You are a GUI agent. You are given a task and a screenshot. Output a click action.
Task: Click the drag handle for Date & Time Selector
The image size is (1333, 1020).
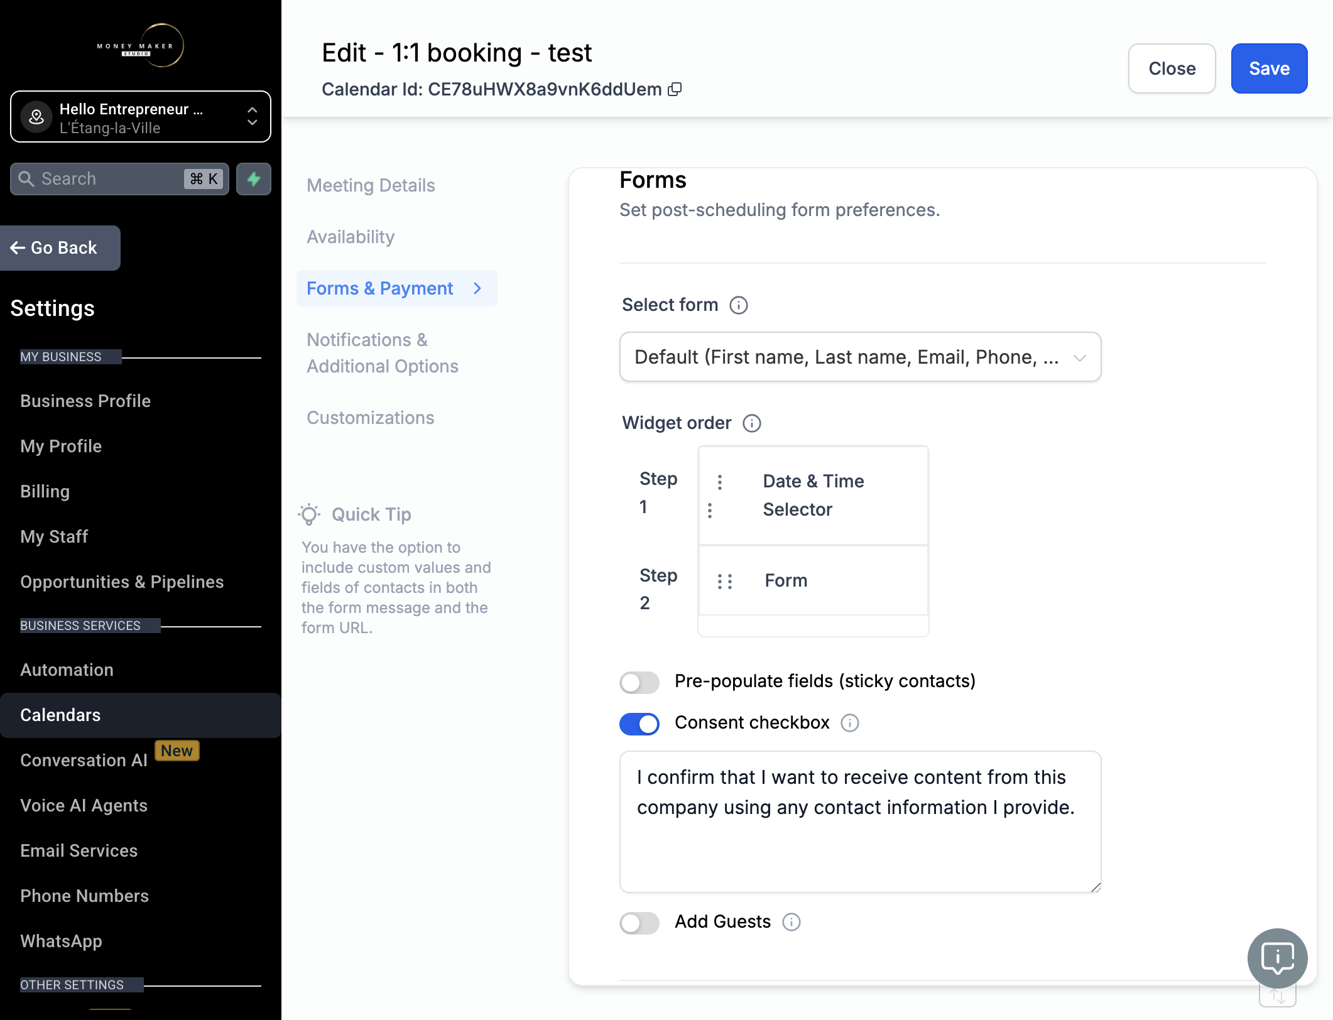click(715, 496)
